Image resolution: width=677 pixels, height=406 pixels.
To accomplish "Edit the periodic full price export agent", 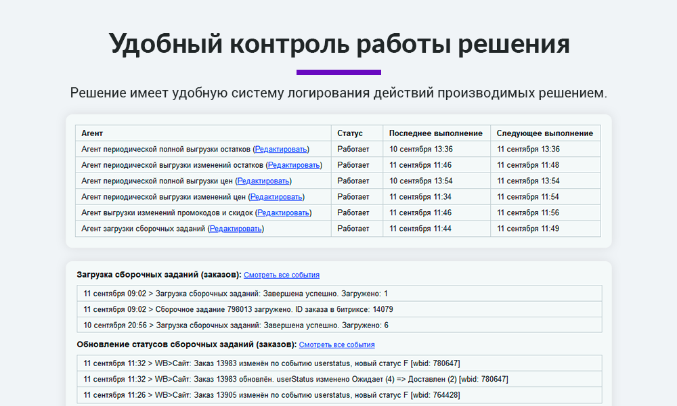I will pyautogui.click(x=263, y=181).
